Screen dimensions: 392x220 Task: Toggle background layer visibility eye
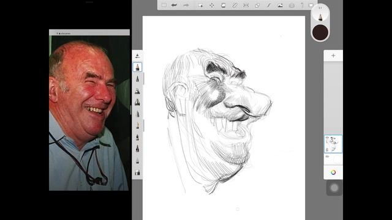point(327,156)
